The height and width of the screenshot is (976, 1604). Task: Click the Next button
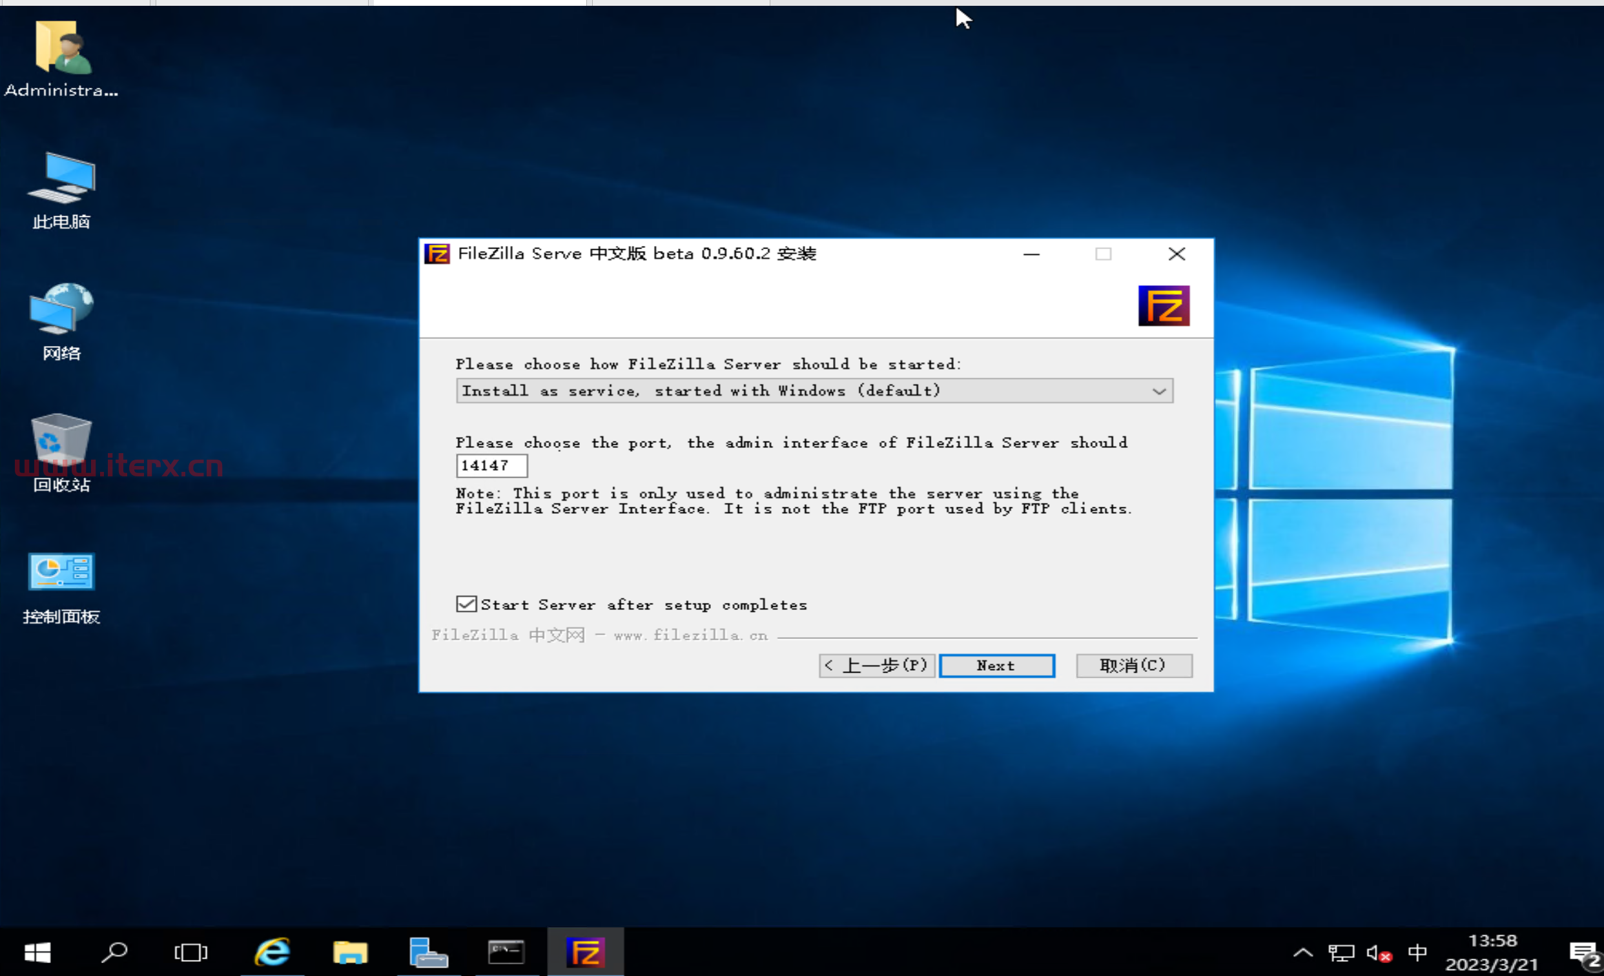point(996,666)
